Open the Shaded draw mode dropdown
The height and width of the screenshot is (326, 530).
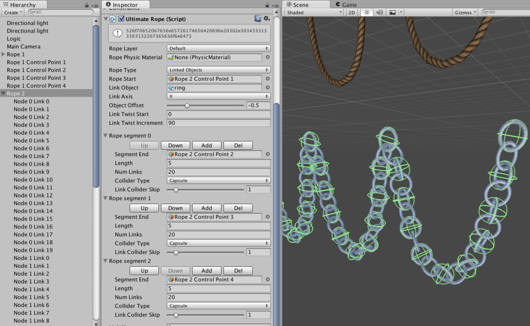(314, 12)
